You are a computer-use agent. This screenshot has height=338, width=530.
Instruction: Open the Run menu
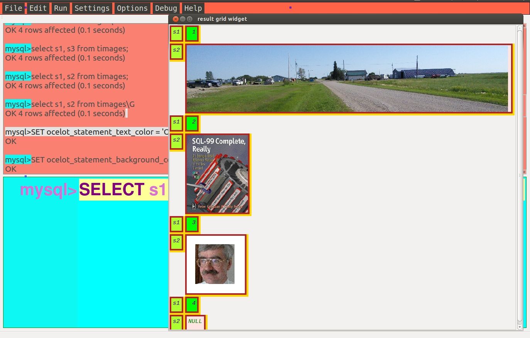pos(60,8)
